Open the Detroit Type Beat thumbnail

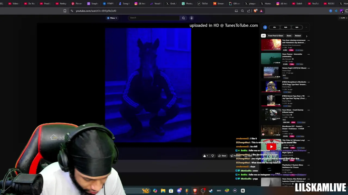click(271, 100)
